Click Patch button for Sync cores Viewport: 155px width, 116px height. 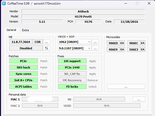pyautogui.click(x=44, y=74)
